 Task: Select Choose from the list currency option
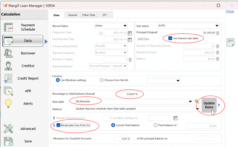[x=102, y=80]
